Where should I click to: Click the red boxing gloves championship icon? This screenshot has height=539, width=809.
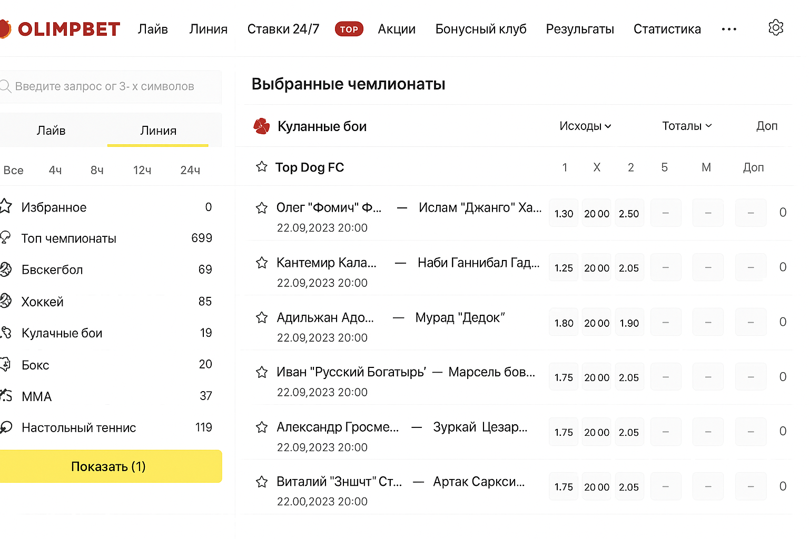tap(262, 126)
